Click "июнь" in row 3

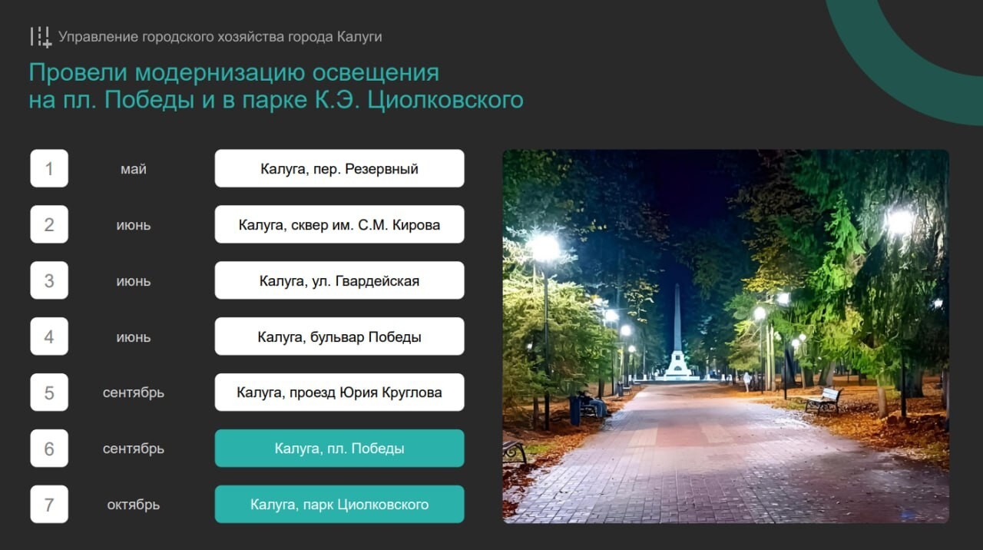pyautogui.click(x=134, y=281)
